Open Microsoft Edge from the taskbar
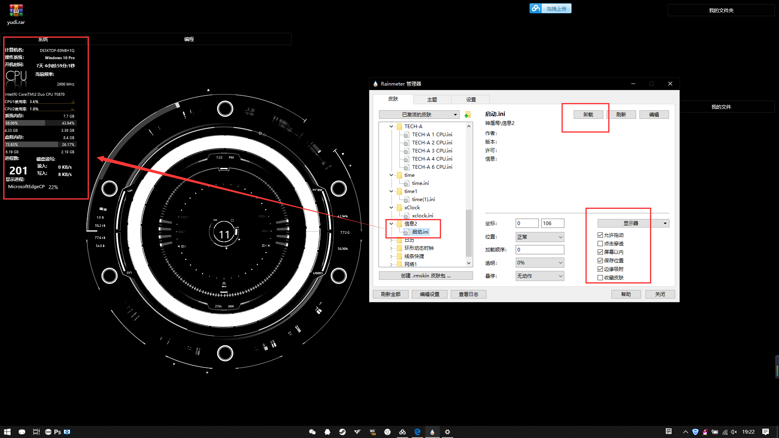779x438 pixels. point(417,432)
